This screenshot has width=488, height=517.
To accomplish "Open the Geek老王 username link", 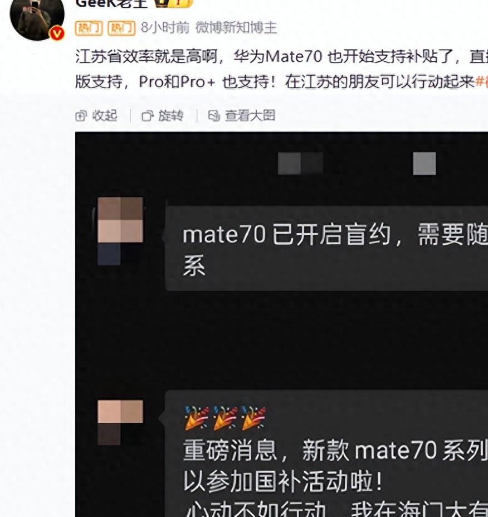I will pos(111,3).
